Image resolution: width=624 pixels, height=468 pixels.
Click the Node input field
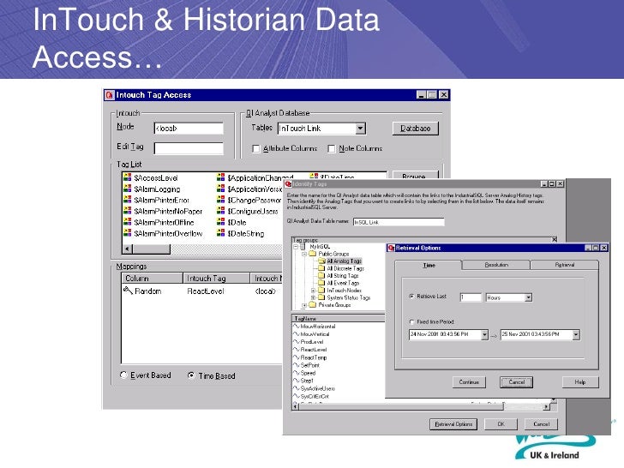[x=189, y=129]
